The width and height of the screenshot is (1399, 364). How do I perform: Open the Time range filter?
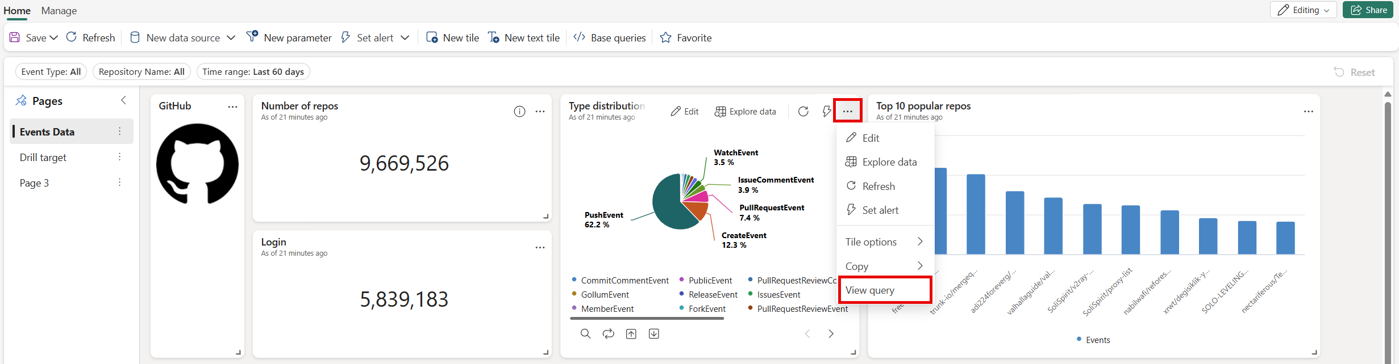[x=253, y=72]
